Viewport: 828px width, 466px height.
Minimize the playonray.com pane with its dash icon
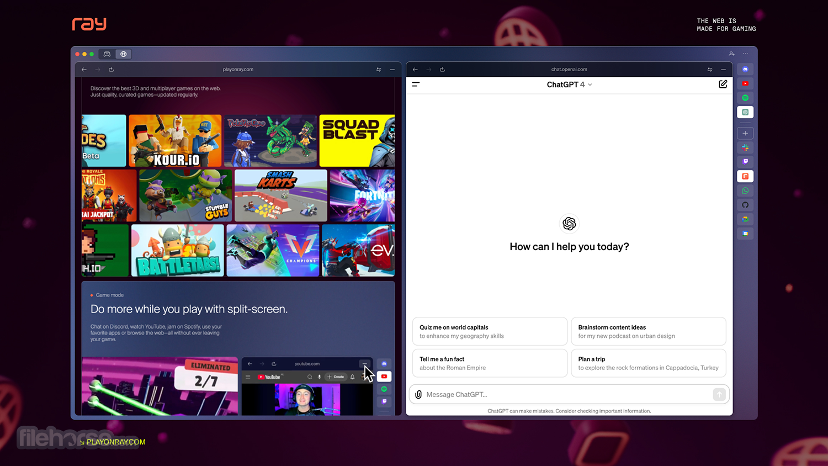[x=392, y=70]
